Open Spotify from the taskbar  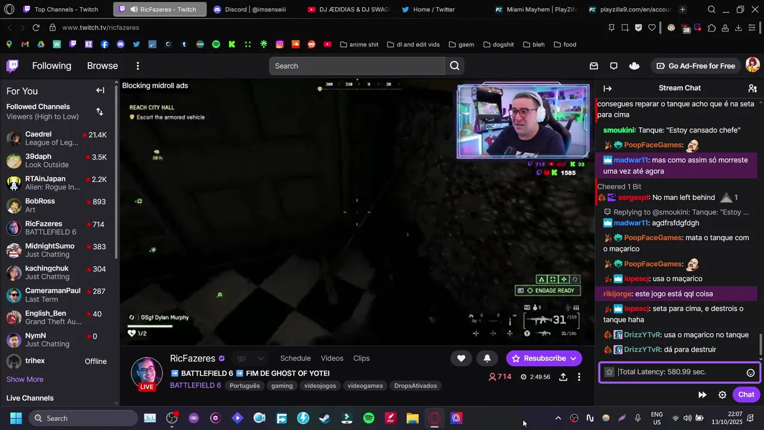click(x=369, y=418)
